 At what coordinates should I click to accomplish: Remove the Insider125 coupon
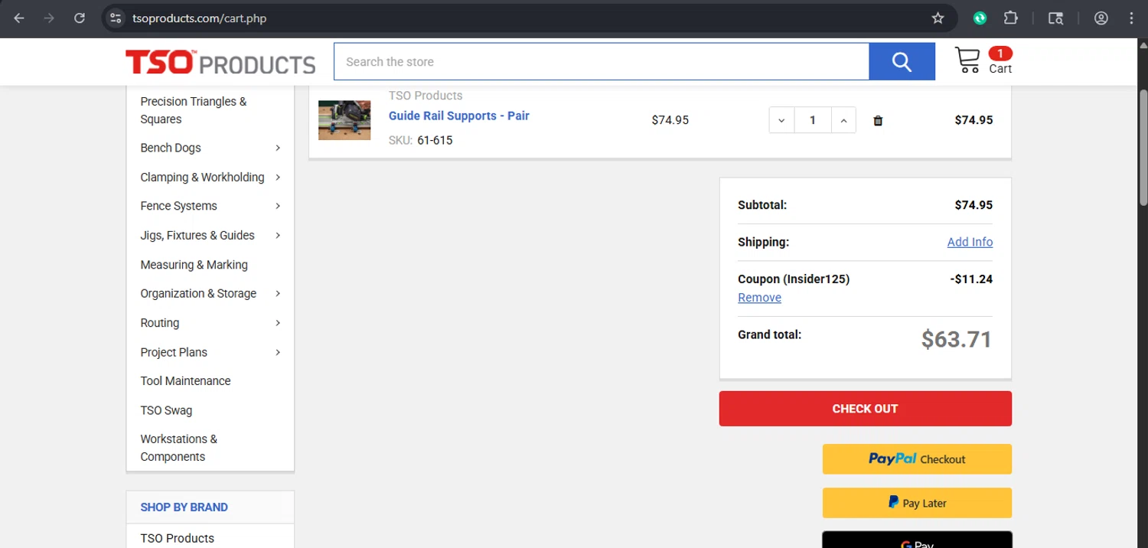[x=759, y=298]
